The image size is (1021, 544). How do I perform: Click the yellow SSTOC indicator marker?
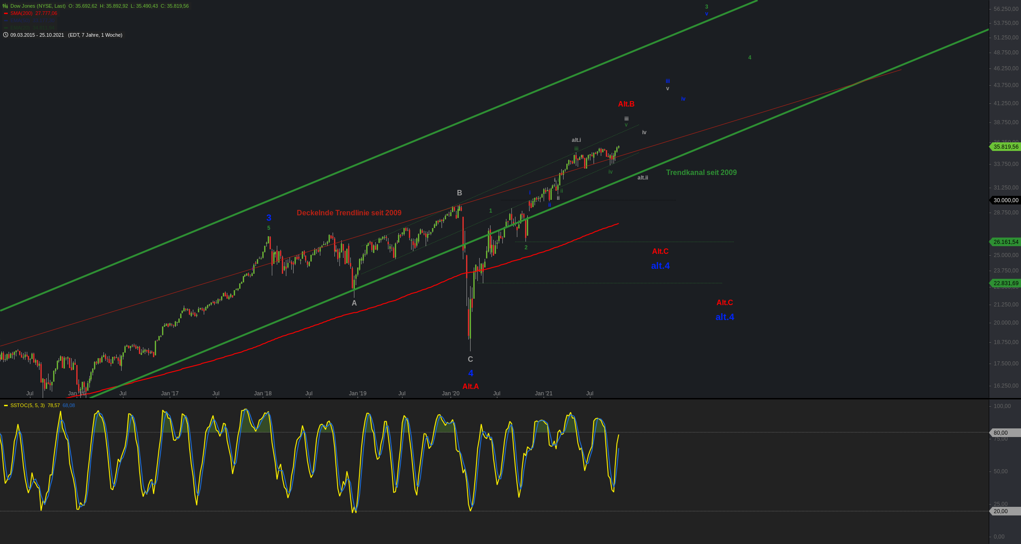[6, 405]
